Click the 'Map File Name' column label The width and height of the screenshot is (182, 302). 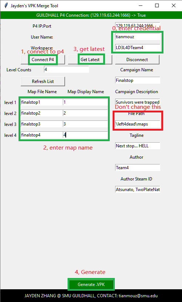(42, 92)
